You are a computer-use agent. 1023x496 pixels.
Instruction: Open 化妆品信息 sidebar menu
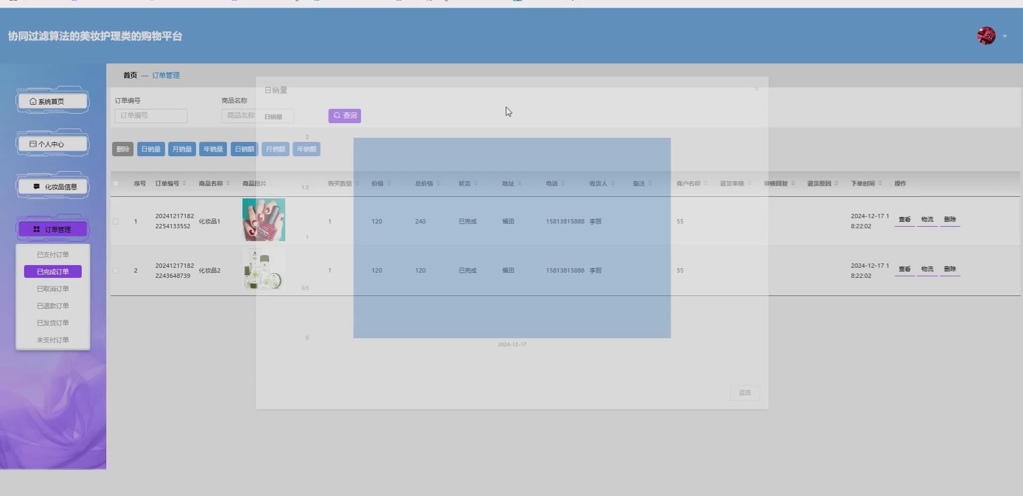pyautogui.click(x=52, y=187)
